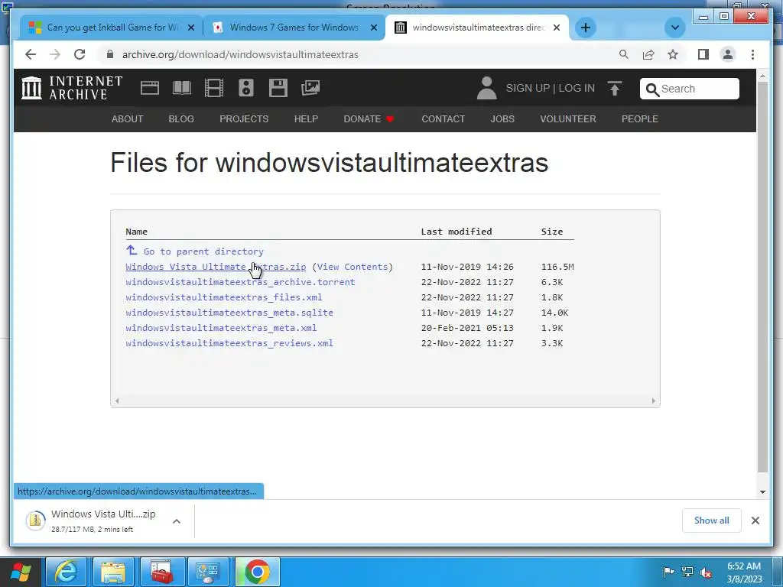
Task: Open Windows Start orb
Action: [21, 572]
